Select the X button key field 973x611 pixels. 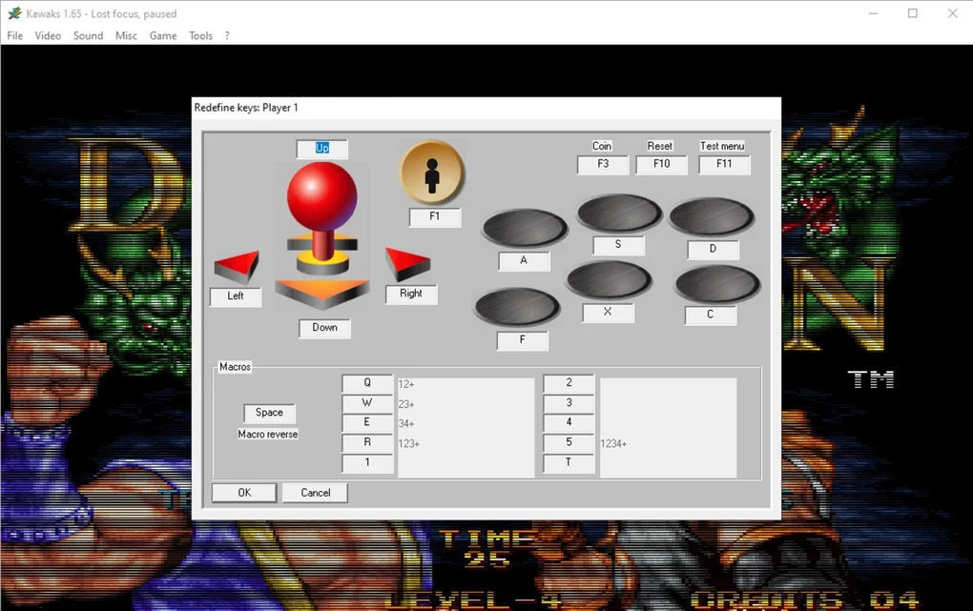click(x=609, y=313)
